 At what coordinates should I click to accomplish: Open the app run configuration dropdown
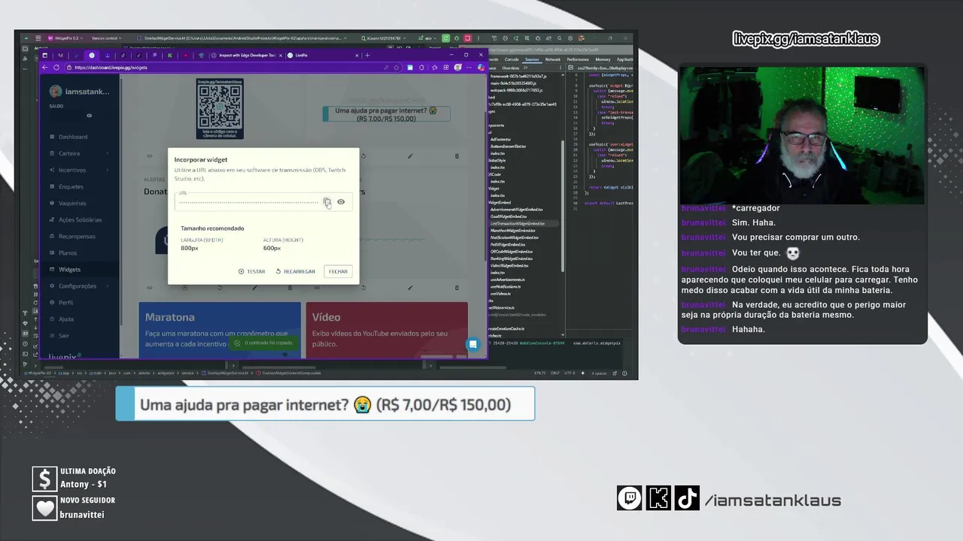pos(428,38)
